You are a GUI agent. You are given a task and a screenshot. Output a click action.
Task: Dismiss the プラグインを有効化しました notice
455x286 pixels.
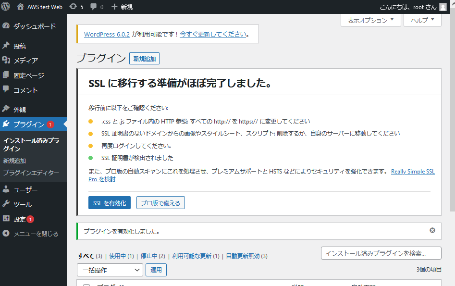point(432,230)
